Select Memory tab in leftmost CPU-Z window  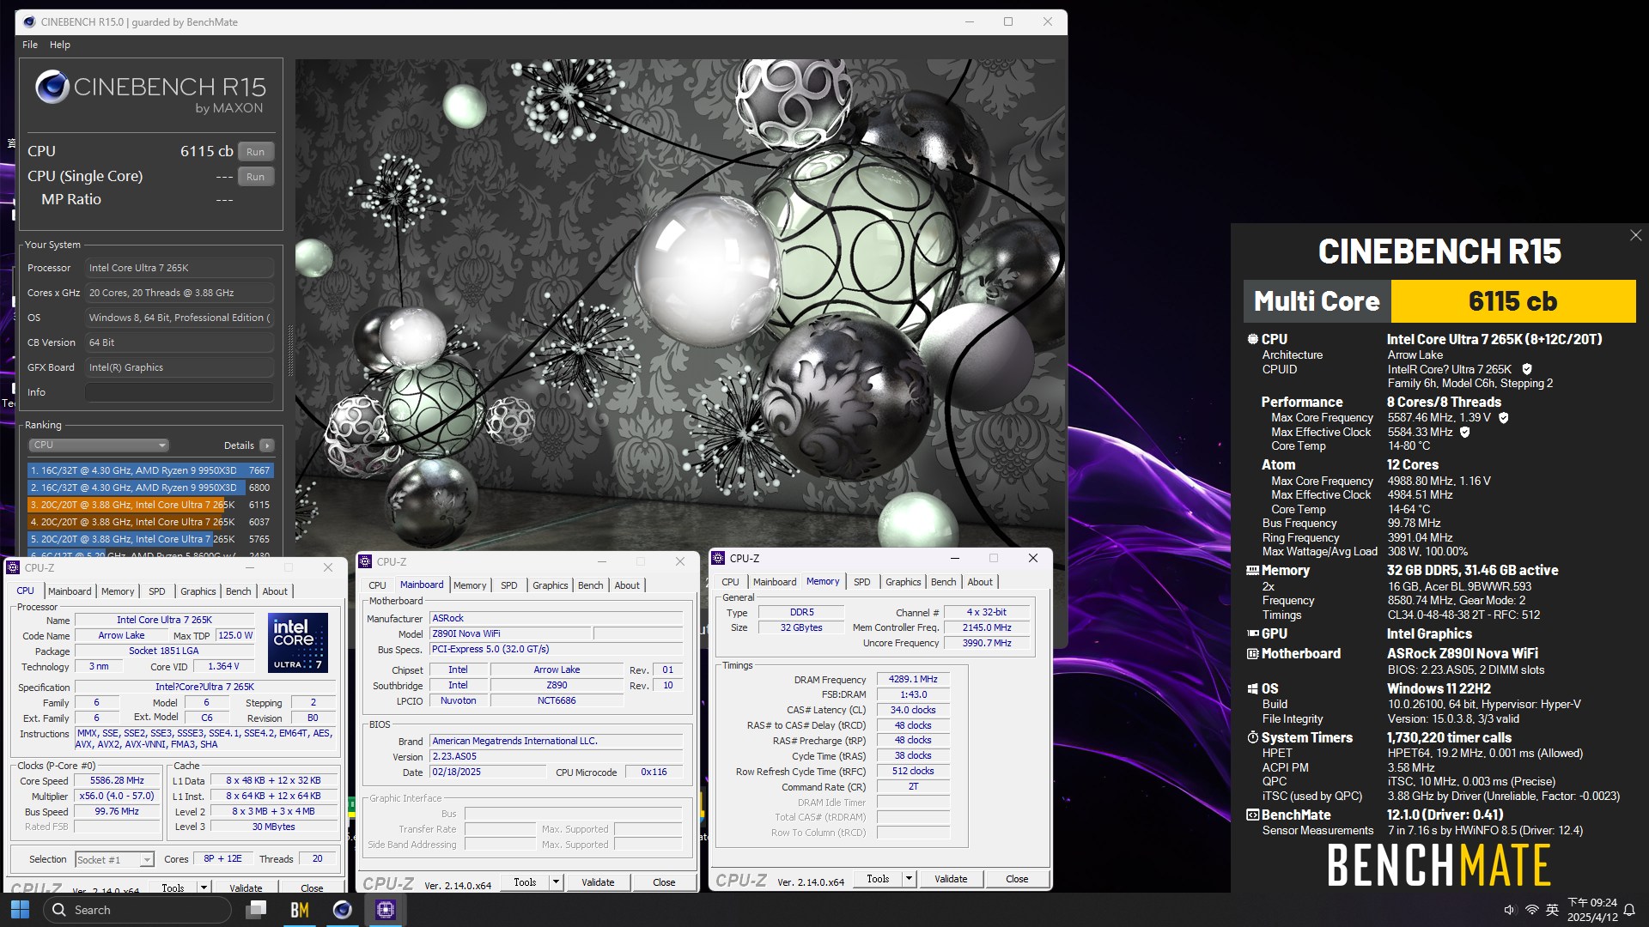point(118,591)
